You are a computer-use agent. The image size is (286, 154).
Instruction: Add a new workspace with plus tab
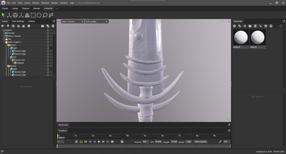[x=57, y=8]
